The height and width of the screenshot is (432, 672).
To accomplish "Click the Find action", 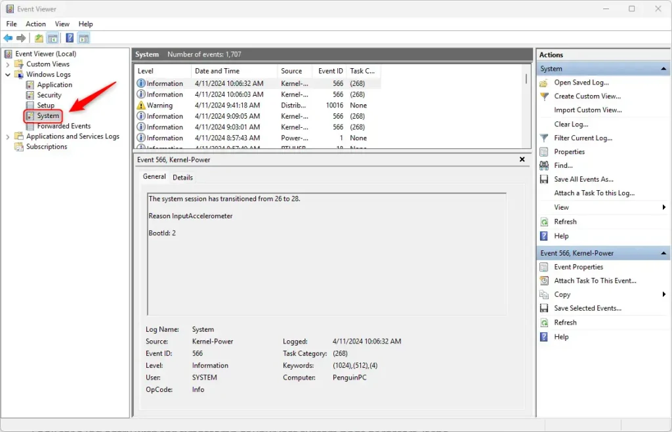I will click(563, 165).
